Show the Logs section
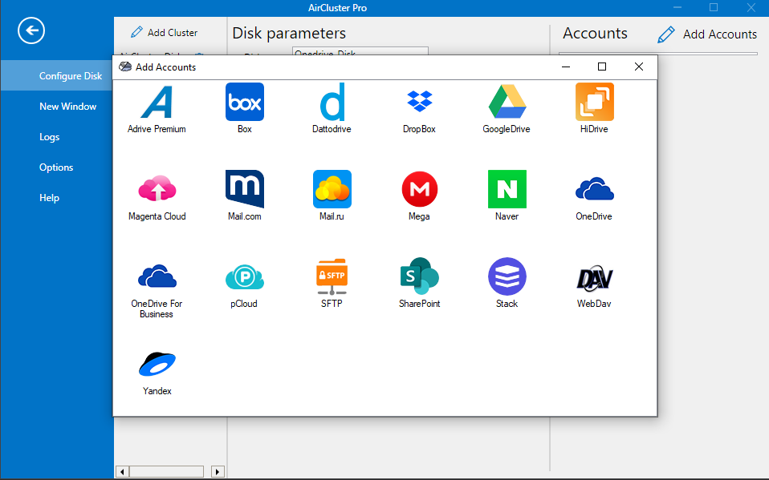 coord(50,137)
